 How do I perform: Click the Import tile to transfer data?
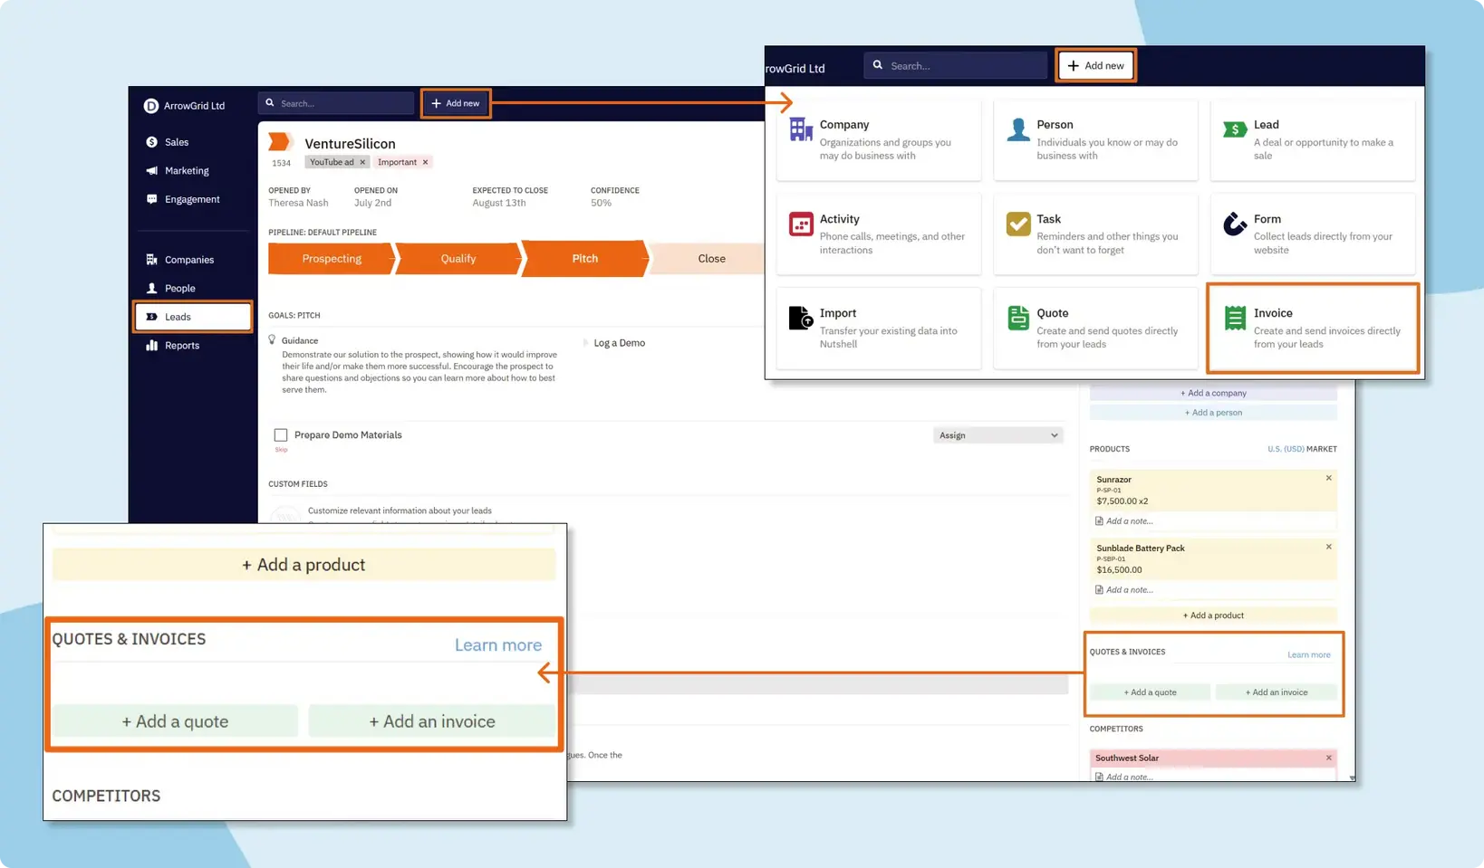[x=878, y=328]
